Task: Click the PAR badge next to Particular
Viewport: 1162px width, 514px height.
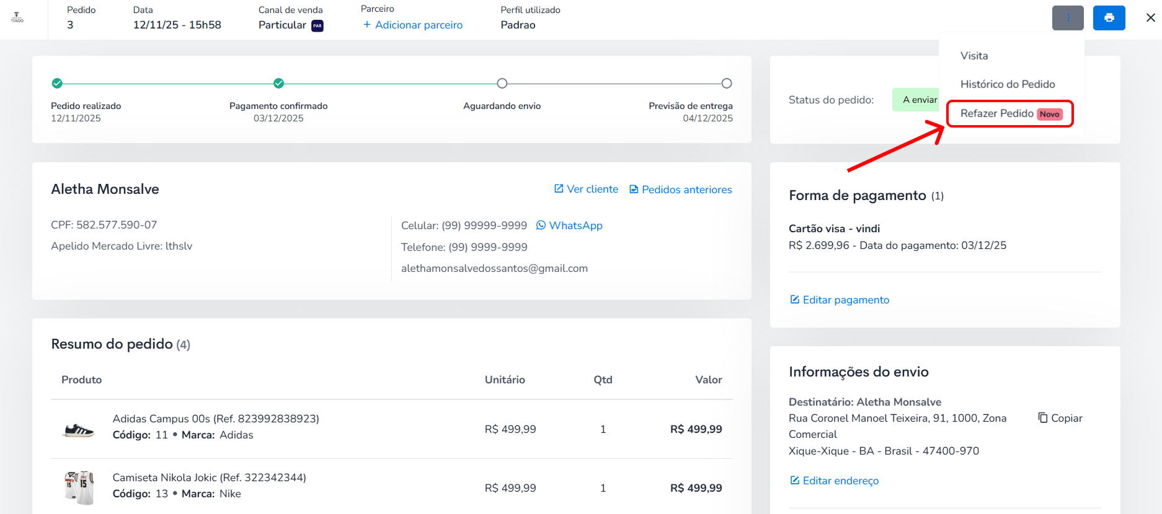Action: pyautogui.click(x=317, y=25)
